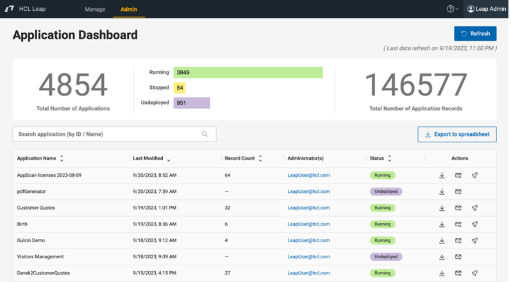The height and width of the screenshot is (282, 511).
Task: Click the rocket launch icon for Birth
Action: pyautogui.click(x=474, y=224)
